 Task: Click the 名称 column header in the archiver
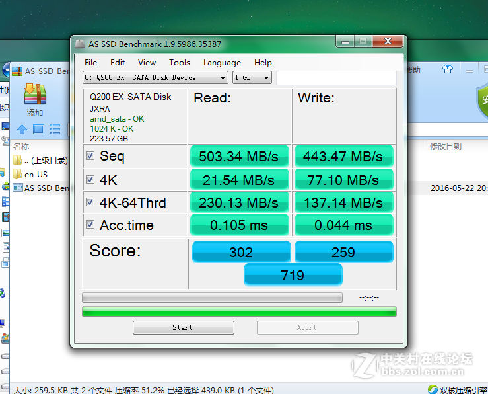click(21, 146)
